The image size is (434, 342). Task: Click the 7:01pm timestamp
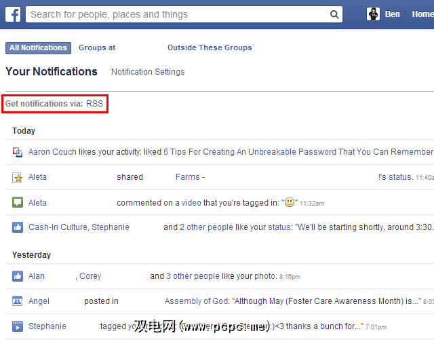coord(376,327)
